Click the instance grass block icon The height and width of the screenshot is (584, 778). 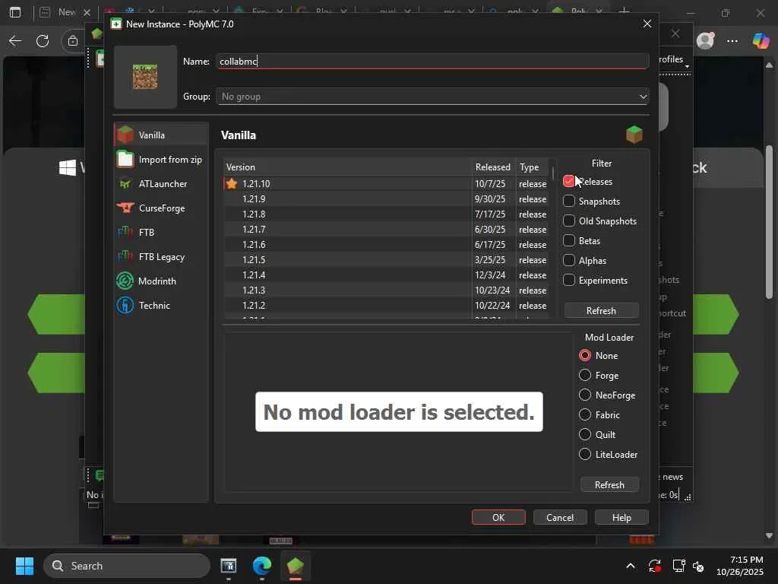[x=145, y=77]
